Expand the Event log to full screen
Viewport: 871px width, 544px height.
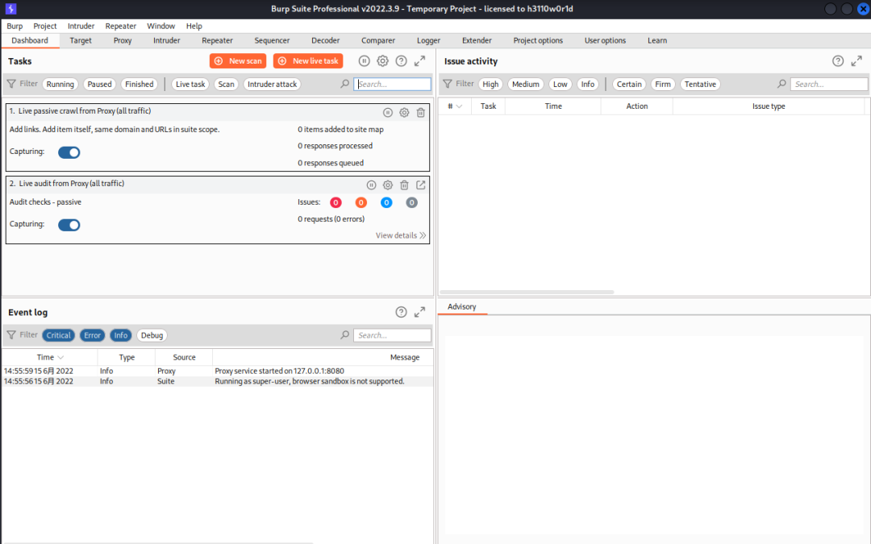pyautogui.click(x=419, y=312)
